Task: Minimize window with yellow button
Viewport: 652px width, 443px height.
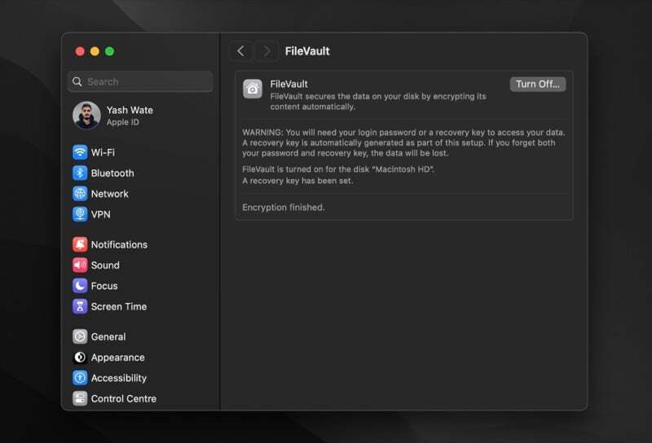Action: coord(95,51)
